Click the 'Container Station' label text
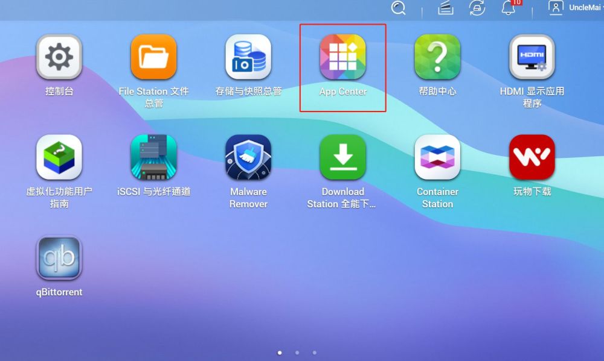604x361 pixels. (x=437, y=198)
